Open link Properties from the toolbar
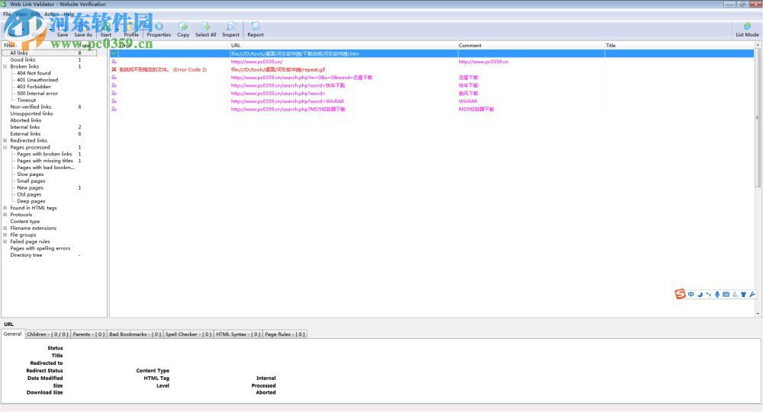 click(x=159, y=29)
